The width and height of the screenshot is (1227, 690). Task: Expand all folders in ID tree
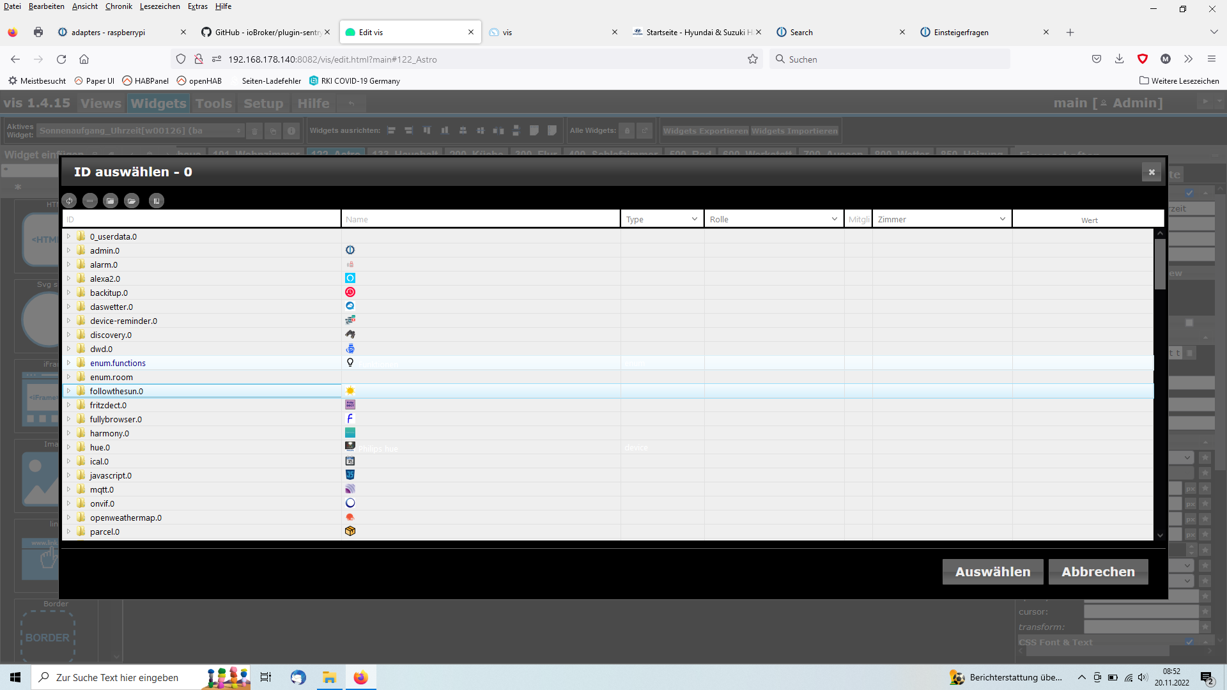[132, 201]
